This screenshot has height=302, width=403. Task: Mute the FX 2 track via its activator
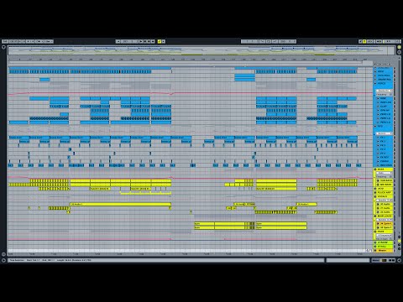click(395, 141)
